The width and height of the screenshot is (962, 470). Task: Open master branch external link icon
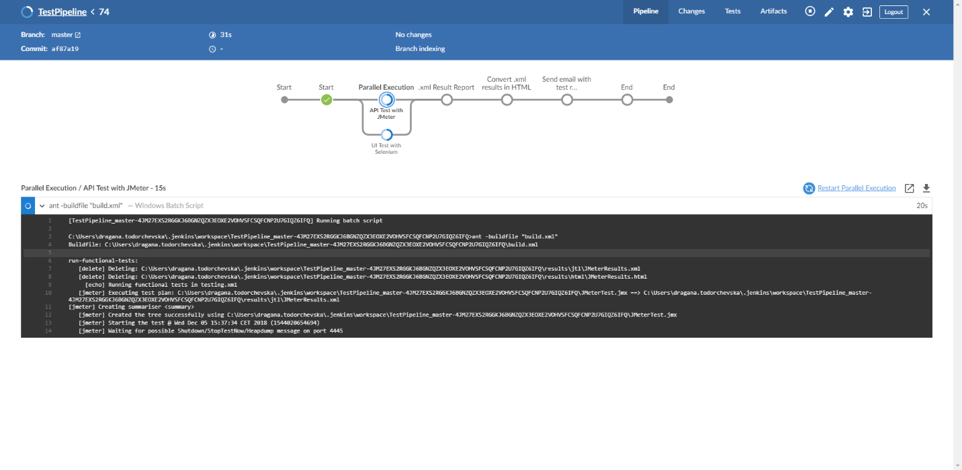tap(78, 35)
